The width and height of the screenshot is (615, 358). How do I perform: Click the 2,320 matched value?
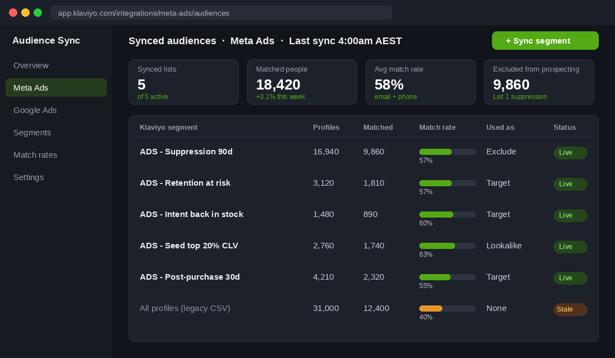[374, 277]
